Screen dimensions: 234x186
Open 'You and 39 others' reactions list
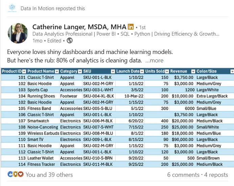click(x=49, y=175)
